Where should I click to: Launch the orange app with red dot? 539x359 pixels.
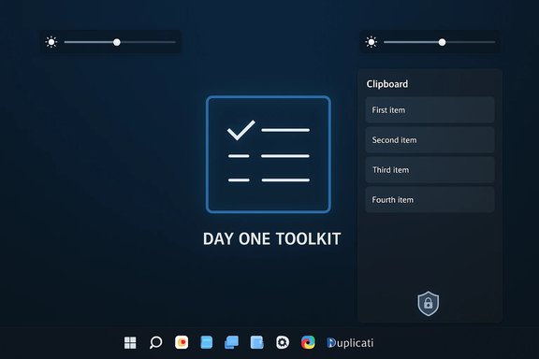coord(182,342)
